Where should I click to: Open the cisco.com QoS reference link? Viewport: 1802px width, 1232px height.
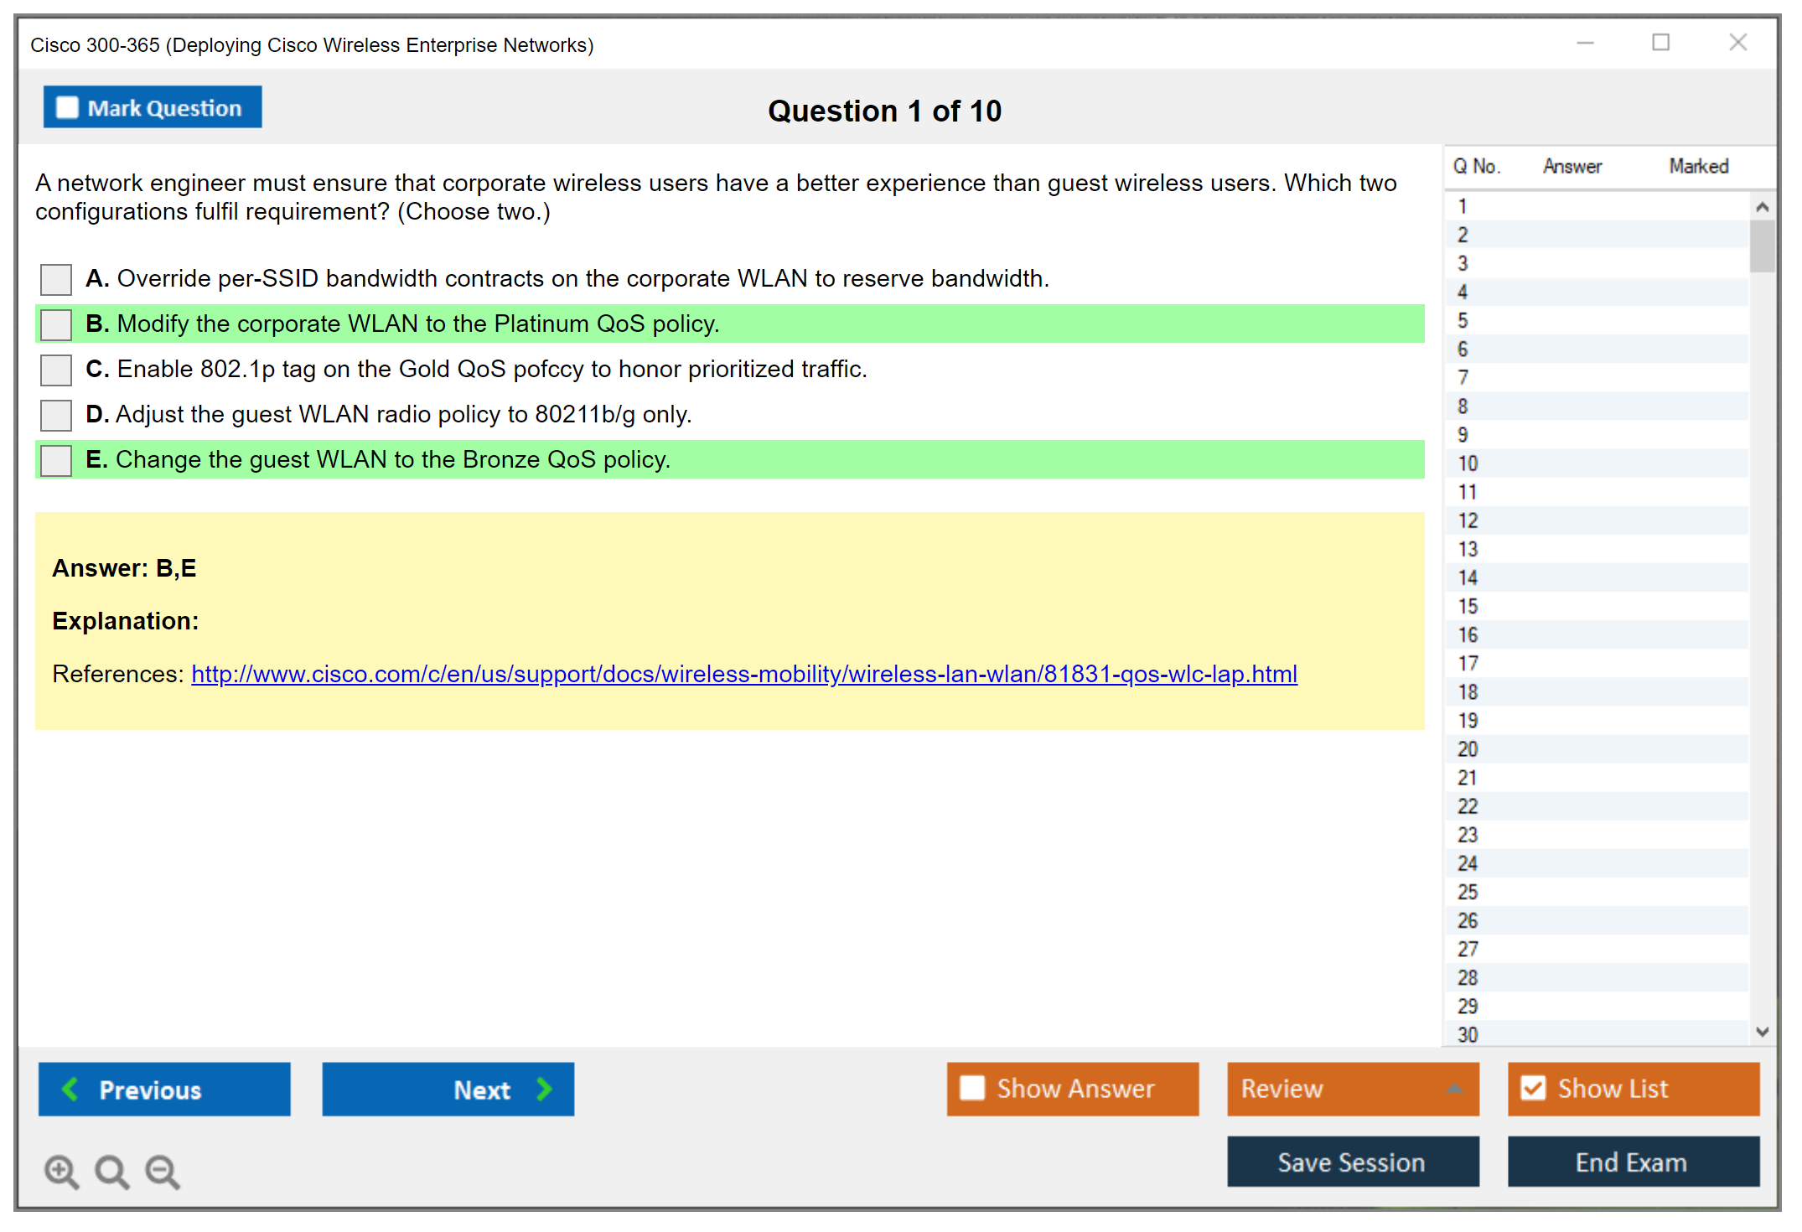743,674
